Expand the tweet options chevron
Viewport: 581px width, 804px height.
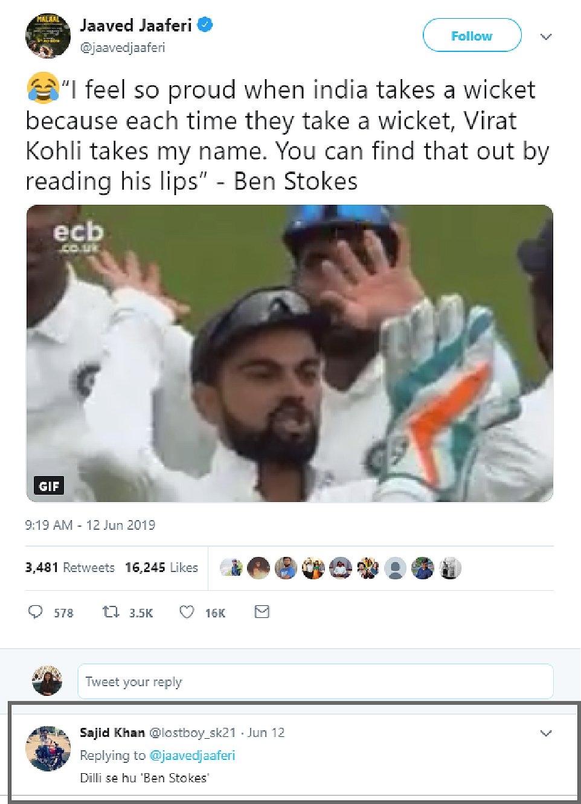[546, 37]
